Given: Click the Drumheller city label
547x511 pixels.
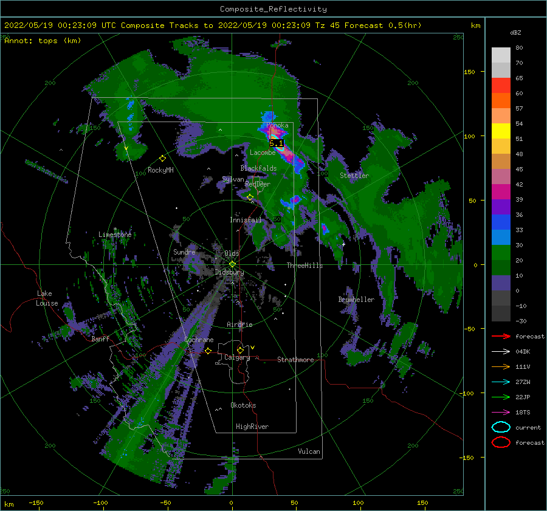Looking at the screenshot, I should 356,300.
